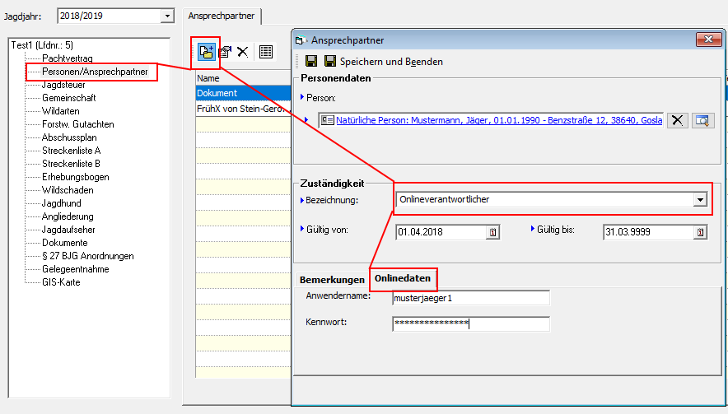The height and width of the screenshot is (414, 728).
Task: Click the edit entry icon in toolbar
Action: pyautogui.click(x=225, y=51)
